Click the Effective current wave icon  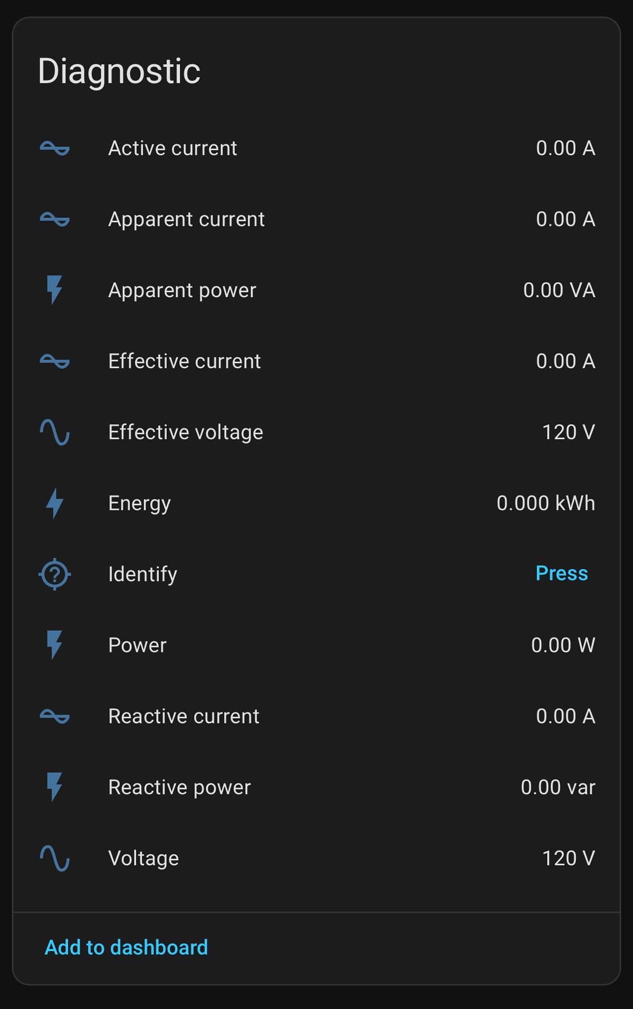pos(55,361)
